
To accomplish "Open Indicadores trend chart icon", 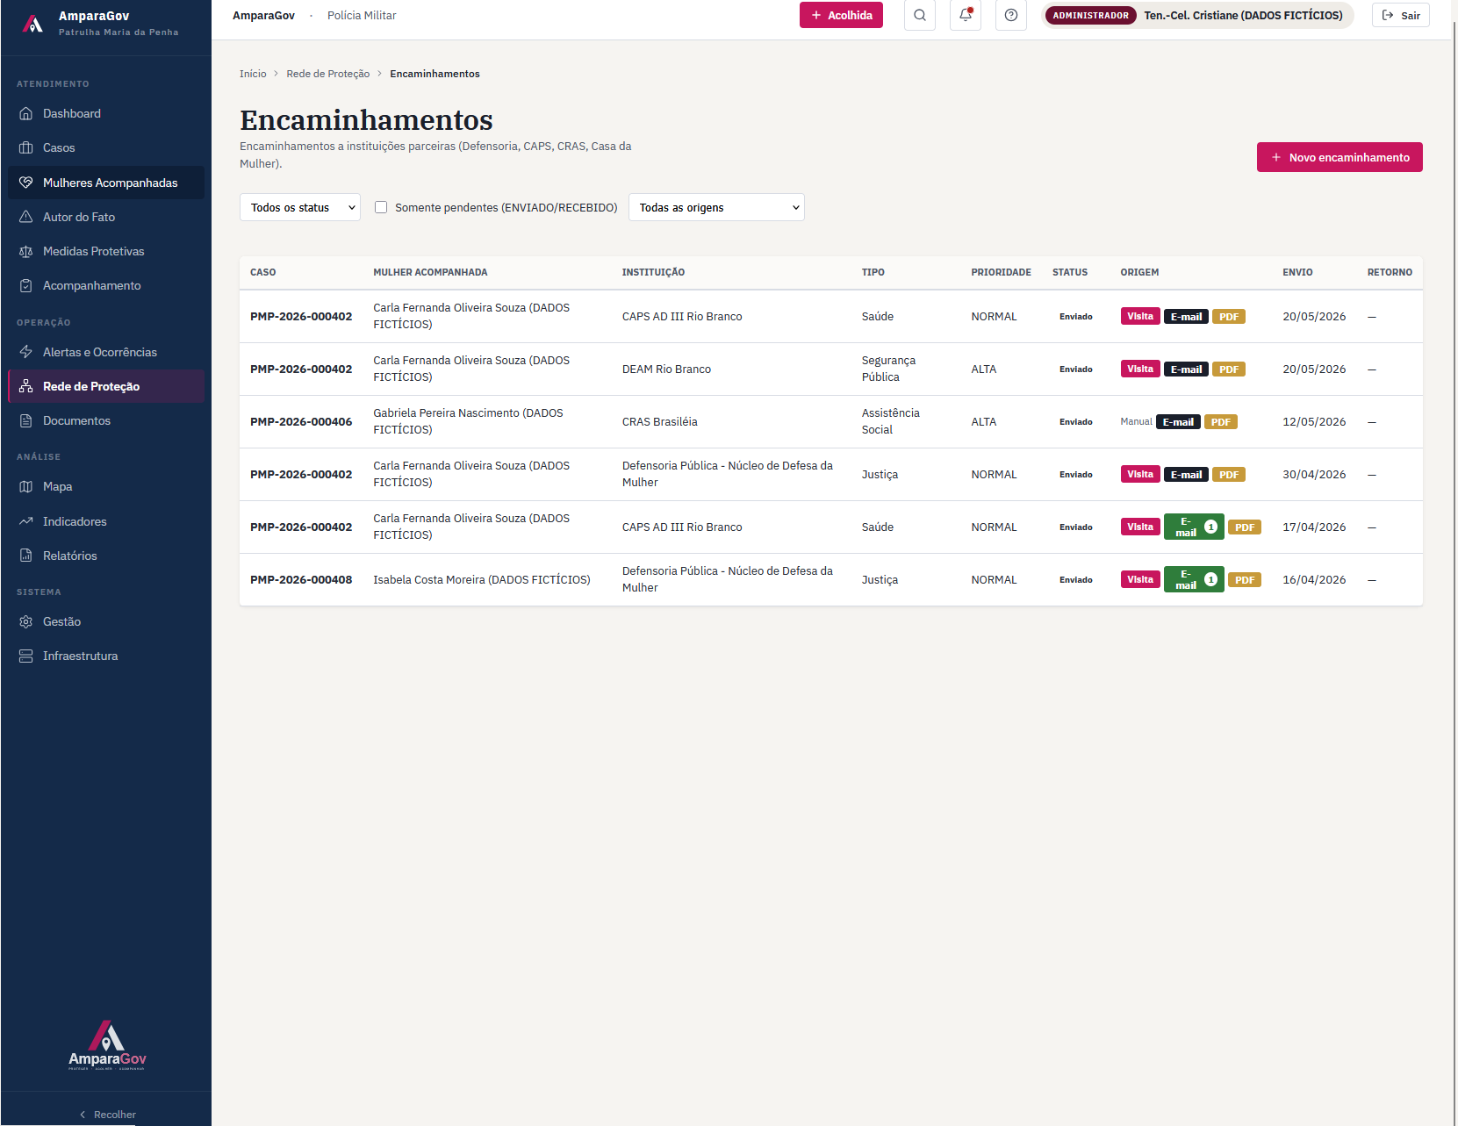I will [x=26, y=521].
